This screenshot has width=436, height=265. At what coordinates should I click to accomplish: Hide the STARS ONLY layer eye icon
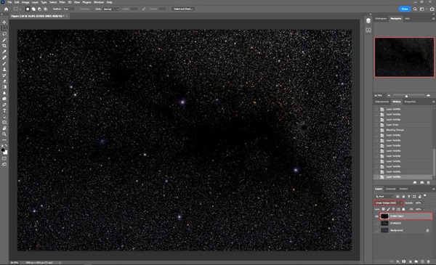[x=376, y=216]
